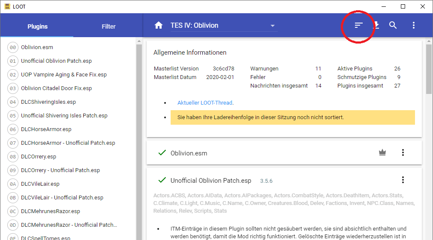
Task: Open the Aktueller LOOT-Thread link
Action: (205, 103)
